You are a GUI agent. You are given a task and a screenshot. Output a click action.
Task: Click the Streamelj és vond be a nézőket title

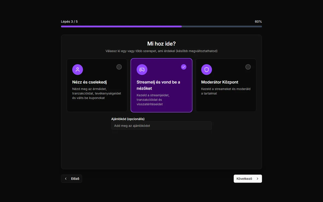click(158, 85)
